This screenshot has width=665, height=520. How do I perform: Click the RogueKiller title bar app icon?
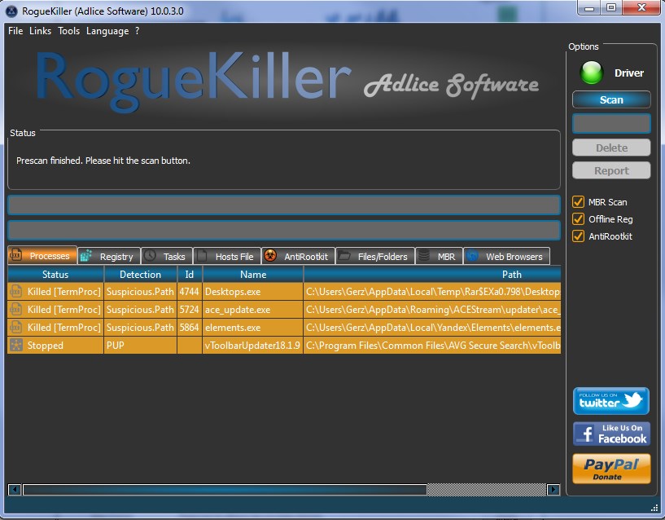pos(11,11)
